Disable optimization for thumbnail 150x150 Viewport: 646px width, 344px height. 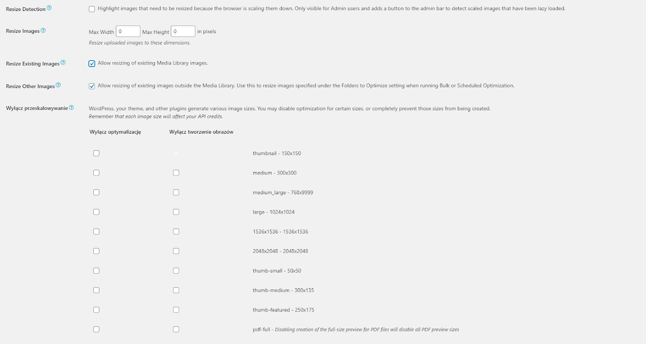click(96, 153)
